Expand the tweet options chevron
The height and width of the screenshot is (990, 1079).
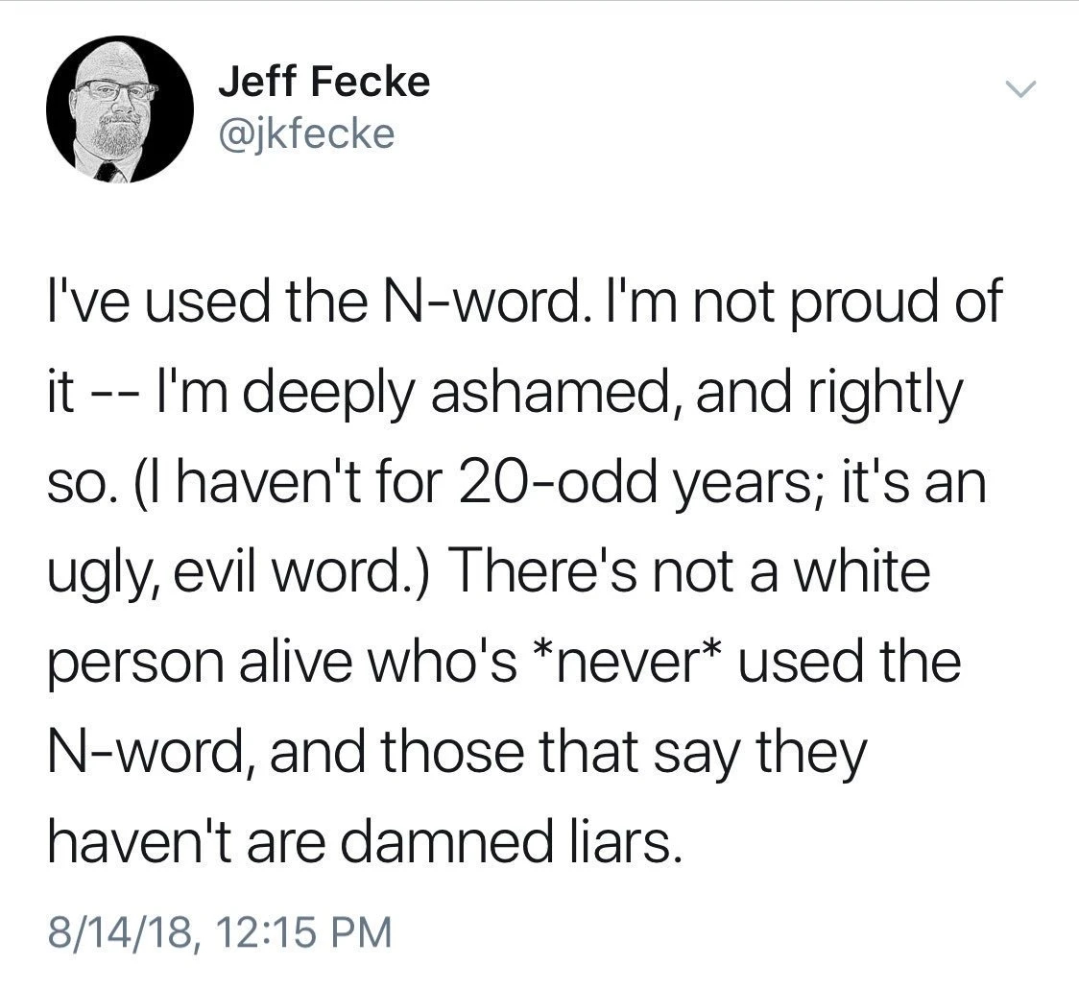1021,90
